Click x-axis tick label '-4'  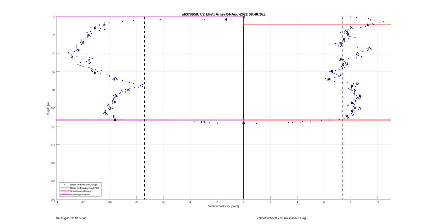190,202
